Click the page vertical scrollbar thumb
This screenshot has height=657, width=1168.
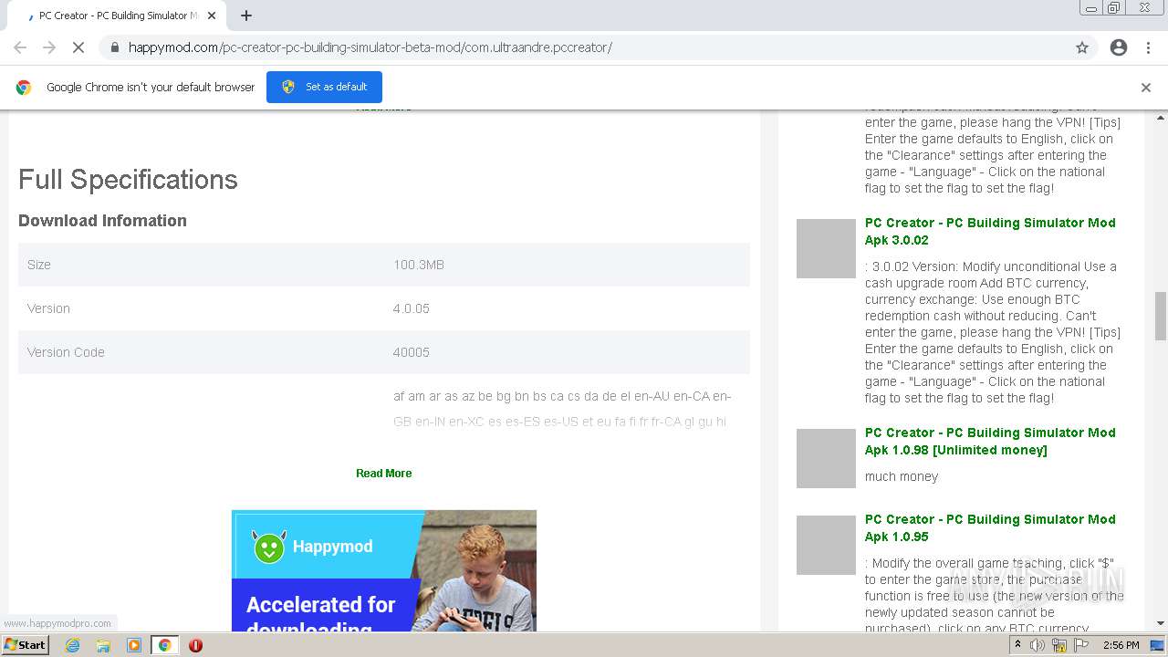(x=1161, y=316)
